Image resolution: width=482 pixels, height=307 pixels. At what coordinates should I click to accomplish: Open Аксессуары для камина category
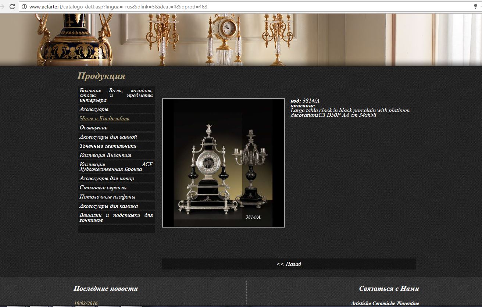[116, 206]
